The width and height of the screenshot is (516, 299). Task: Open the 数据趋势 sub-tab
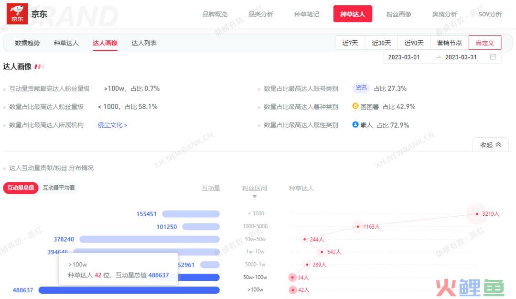point(27,43)
